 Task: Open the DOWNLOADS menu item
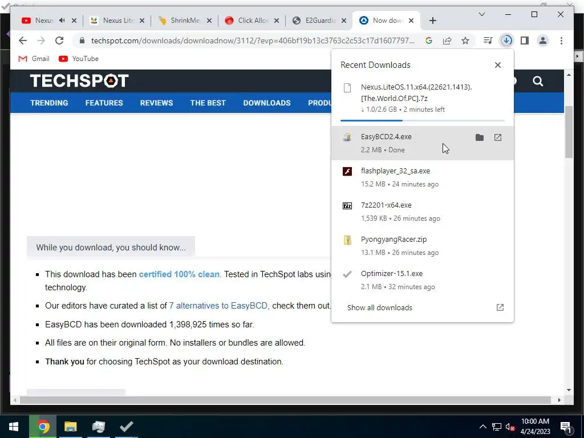pos(267,103)
